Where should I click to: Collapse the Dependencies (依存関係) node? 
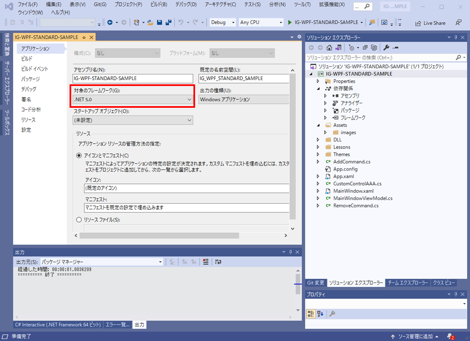coord(318,89)
